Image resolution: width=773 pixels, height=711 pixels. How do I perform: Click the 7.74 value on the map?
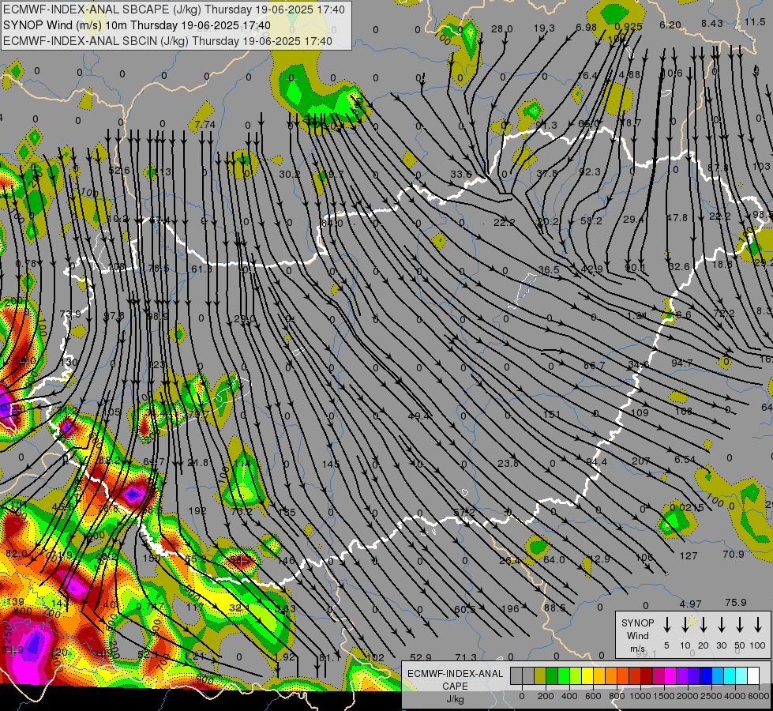[x=205, y=125]
